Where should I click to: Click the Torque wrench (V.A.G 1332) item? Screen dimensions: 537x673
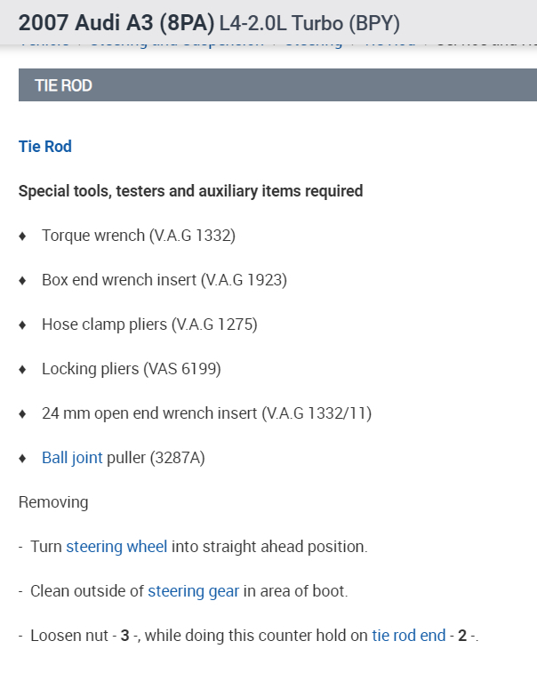click(138, 236)
